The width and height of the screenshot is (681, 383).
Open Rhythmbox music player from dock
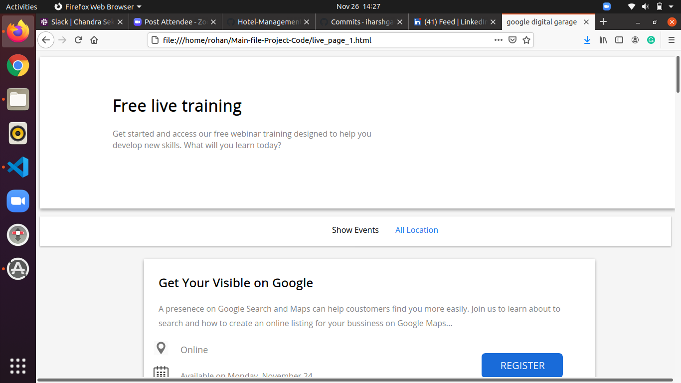(x=18, y=133)
